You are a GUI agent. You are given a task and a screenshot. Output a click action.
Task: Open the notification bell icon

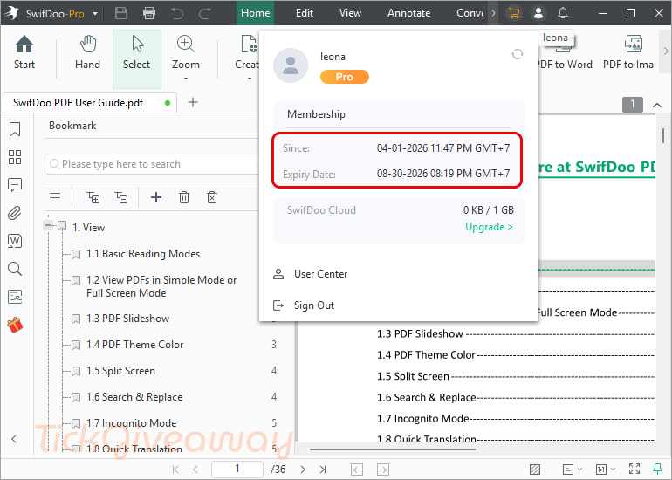[x=563, y=13]
